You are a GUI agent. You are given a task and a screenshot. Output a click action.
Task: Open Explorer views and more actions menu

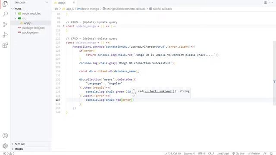tap(46, 3)
